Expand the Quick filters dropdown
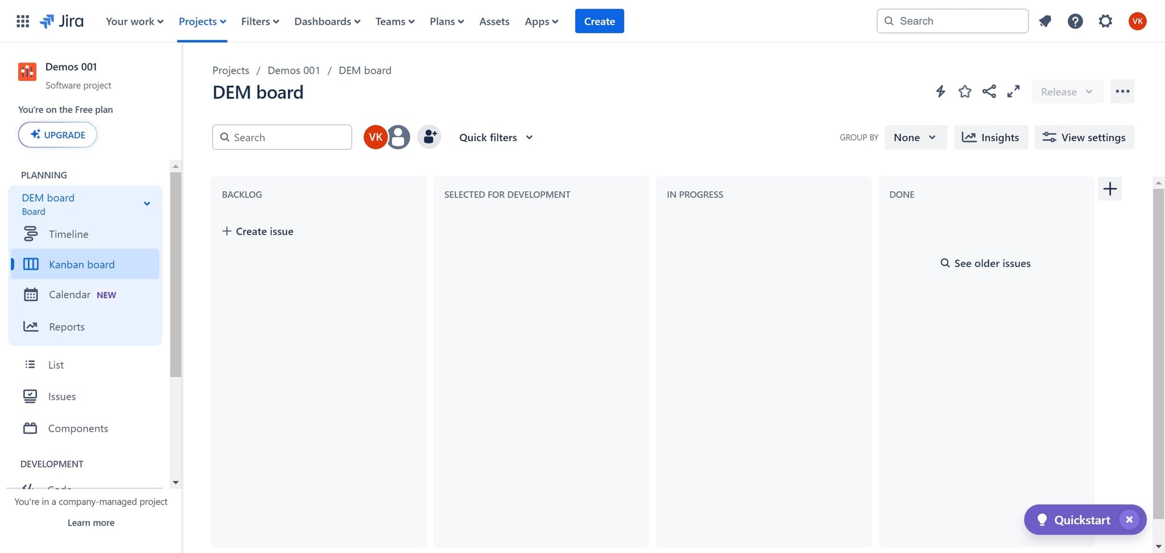 pyautogui.click(x=495, y=137)
